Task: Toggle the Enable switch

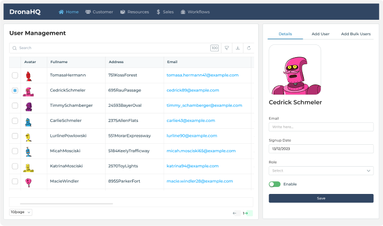Action: coord(274,184)
